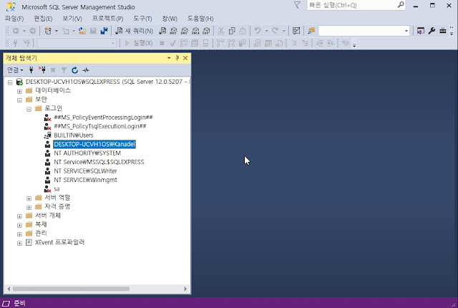Image resolution: width=458 pixels, height=308 pixels.
Task: Open the 창(W) menu
Action: pyautogui.click(x=170, y=19)
